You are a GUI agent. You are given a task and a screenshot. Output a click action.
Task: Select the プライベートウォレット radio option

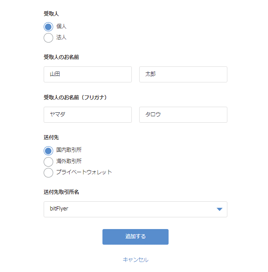[48, 173]
